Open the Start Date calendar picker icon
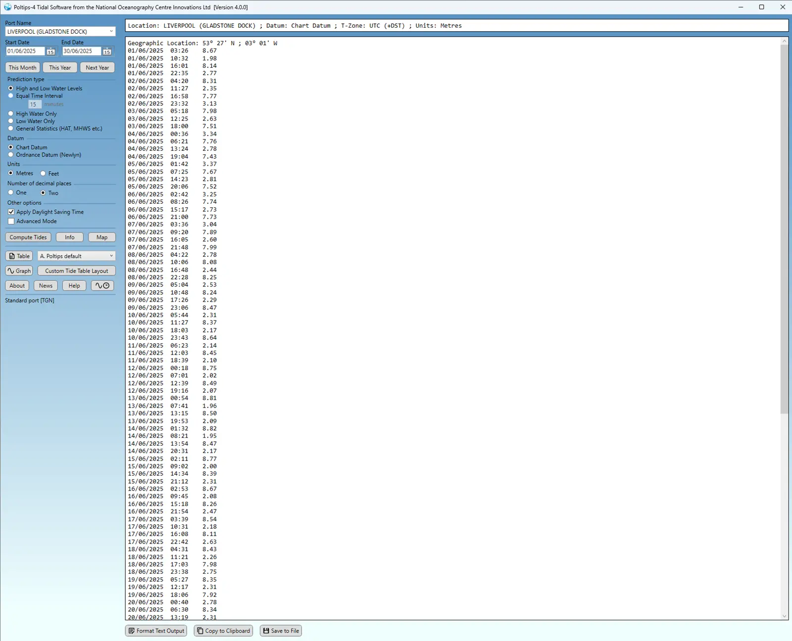This screenshot has height=641, width=792. pos(50,51)
